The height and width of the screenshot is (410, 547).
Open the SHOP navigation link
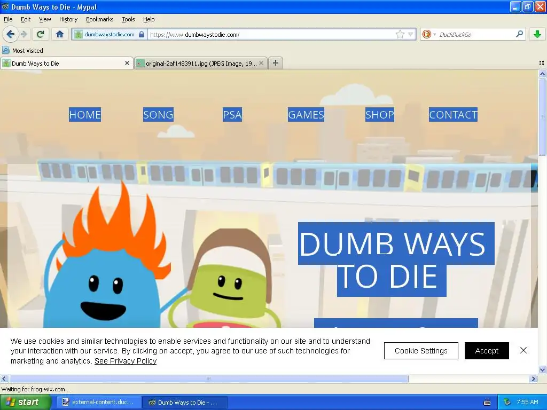380,115
